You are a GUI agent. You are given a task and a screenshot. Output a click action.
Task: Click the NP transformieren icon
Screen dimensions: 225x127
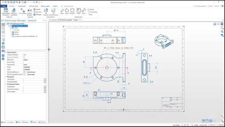pyautogui.click(x=53, y=12)
